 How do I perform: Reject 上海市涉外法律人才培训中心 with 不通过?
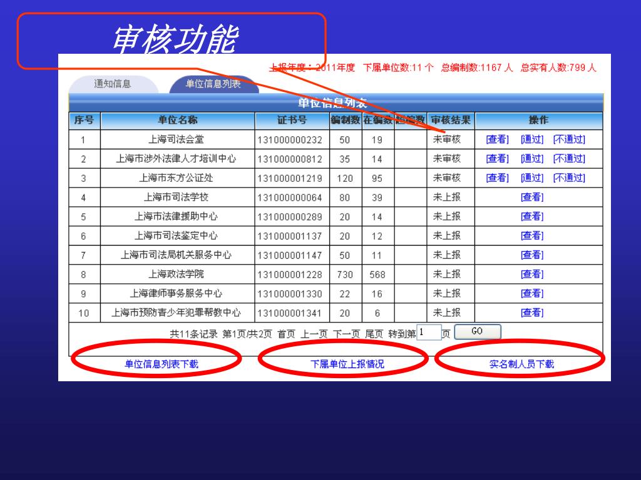pos(569,159)
